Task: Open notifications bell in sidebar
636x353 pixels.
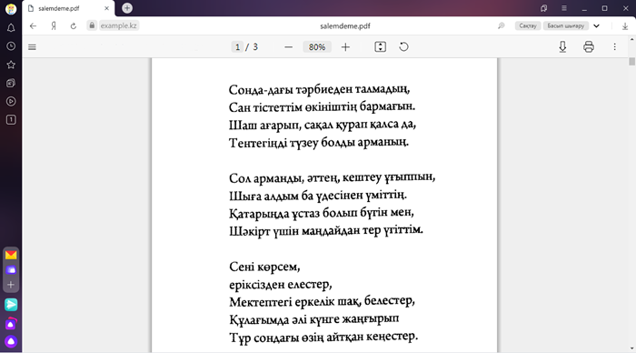Action: point(11,27)
